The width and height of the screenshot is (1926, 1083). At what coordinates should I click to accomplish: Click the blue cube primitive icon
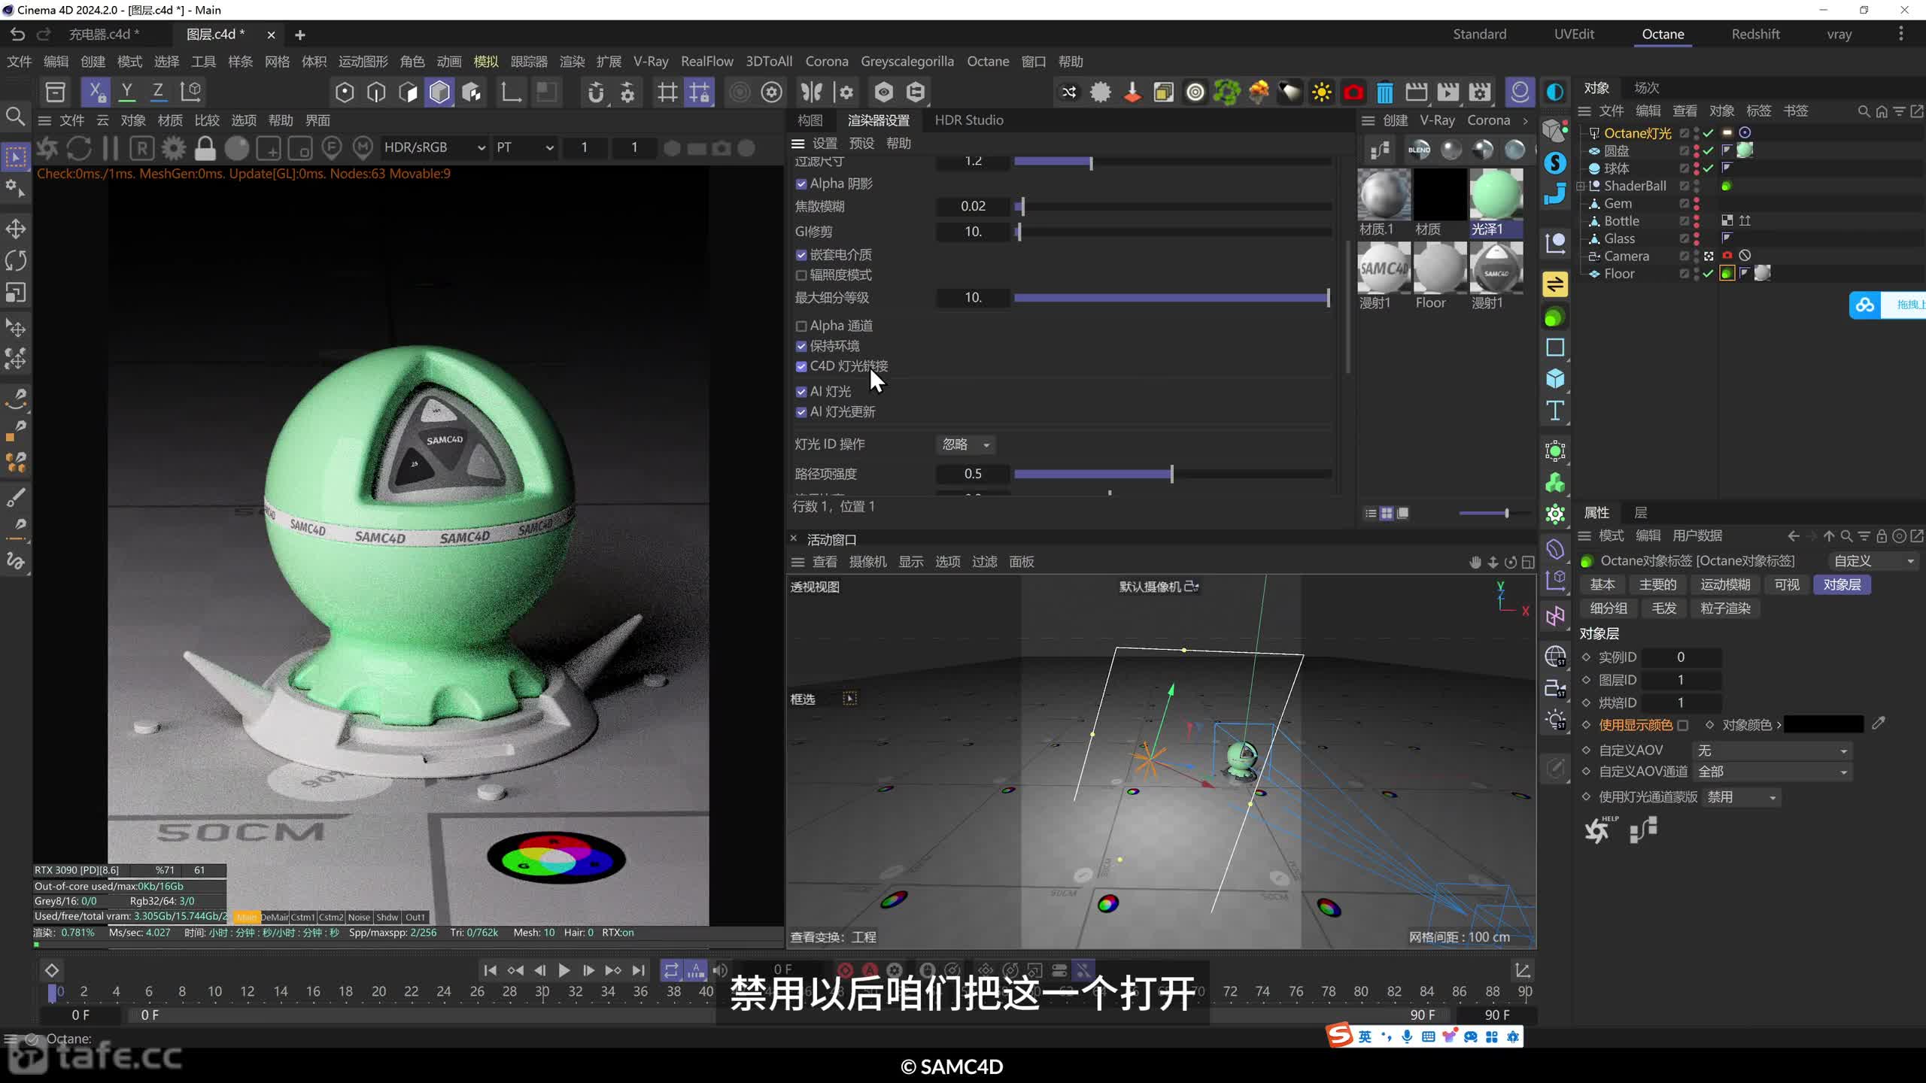[x=1555, y=378]
